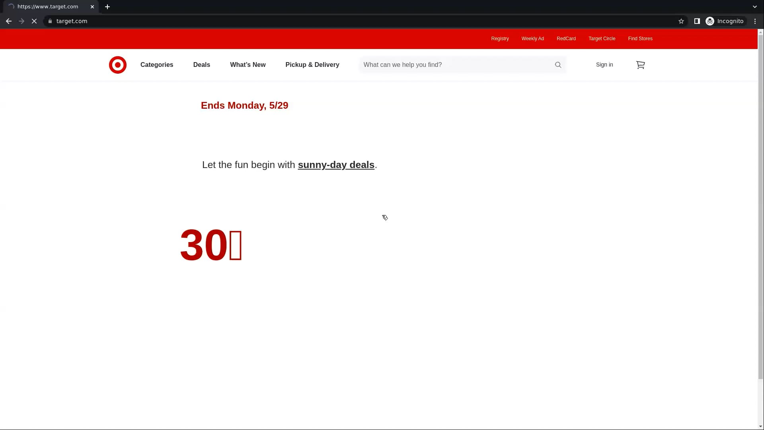Click the side panel icon in Chrome toolbar
The image size is (764, 430).
click(697, 21)
